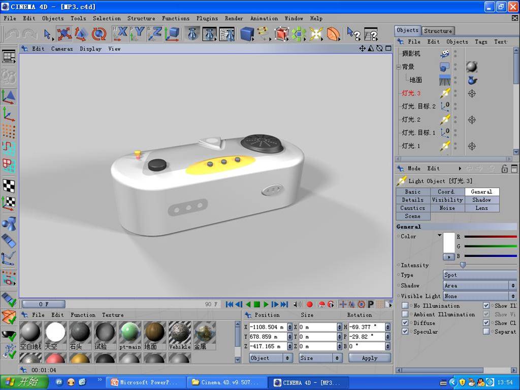Play the animation forward
The image size is (520, 390).
tap(266, 304)
